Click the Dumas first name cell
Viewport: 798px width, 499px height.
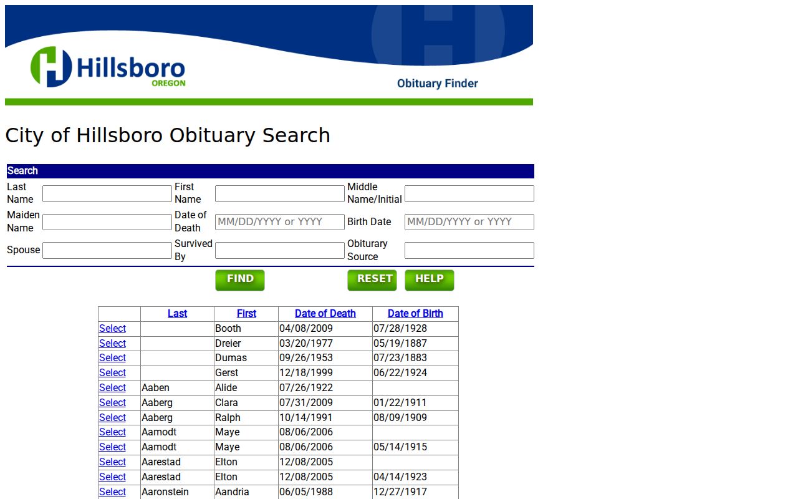click(x=246, y=358)
